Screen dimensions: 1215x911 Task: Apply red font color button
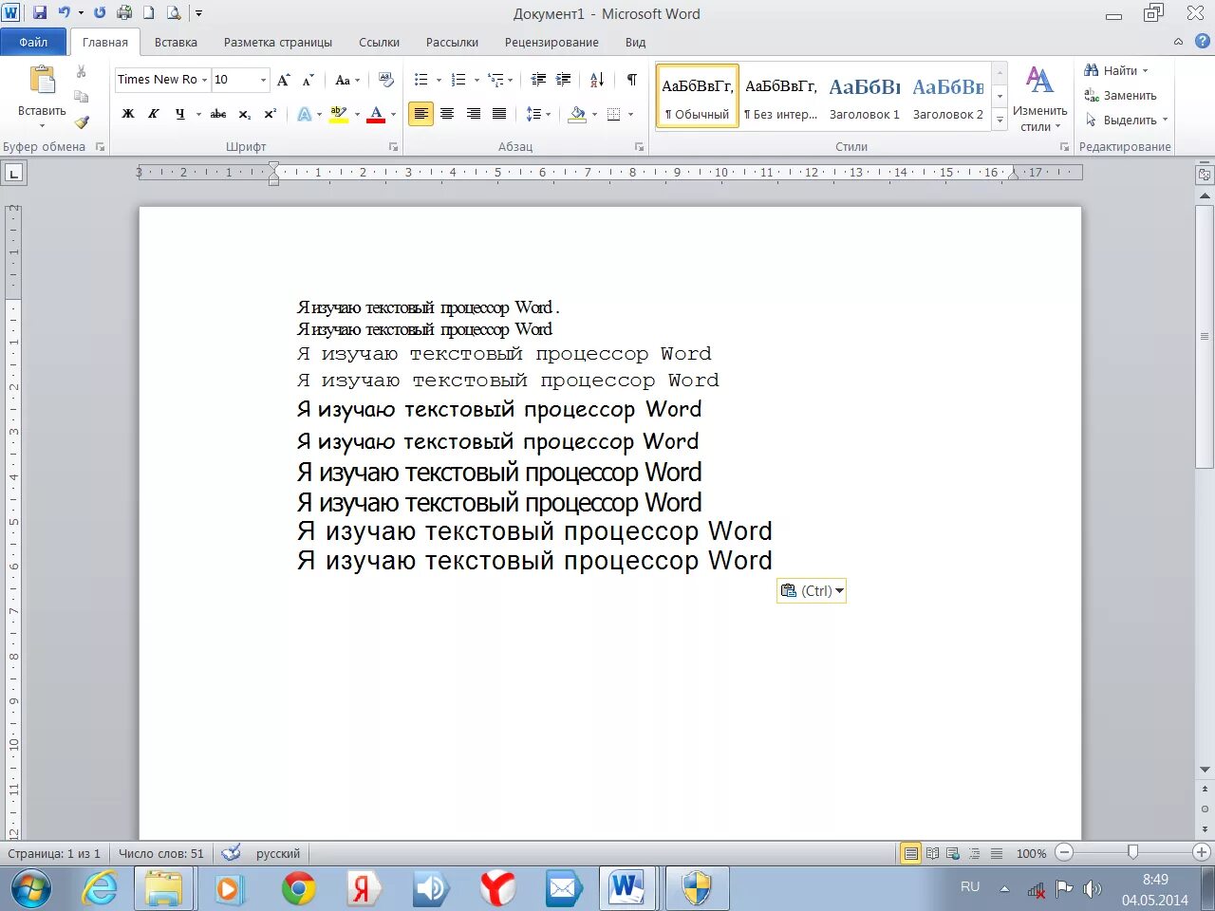[376, 114]
